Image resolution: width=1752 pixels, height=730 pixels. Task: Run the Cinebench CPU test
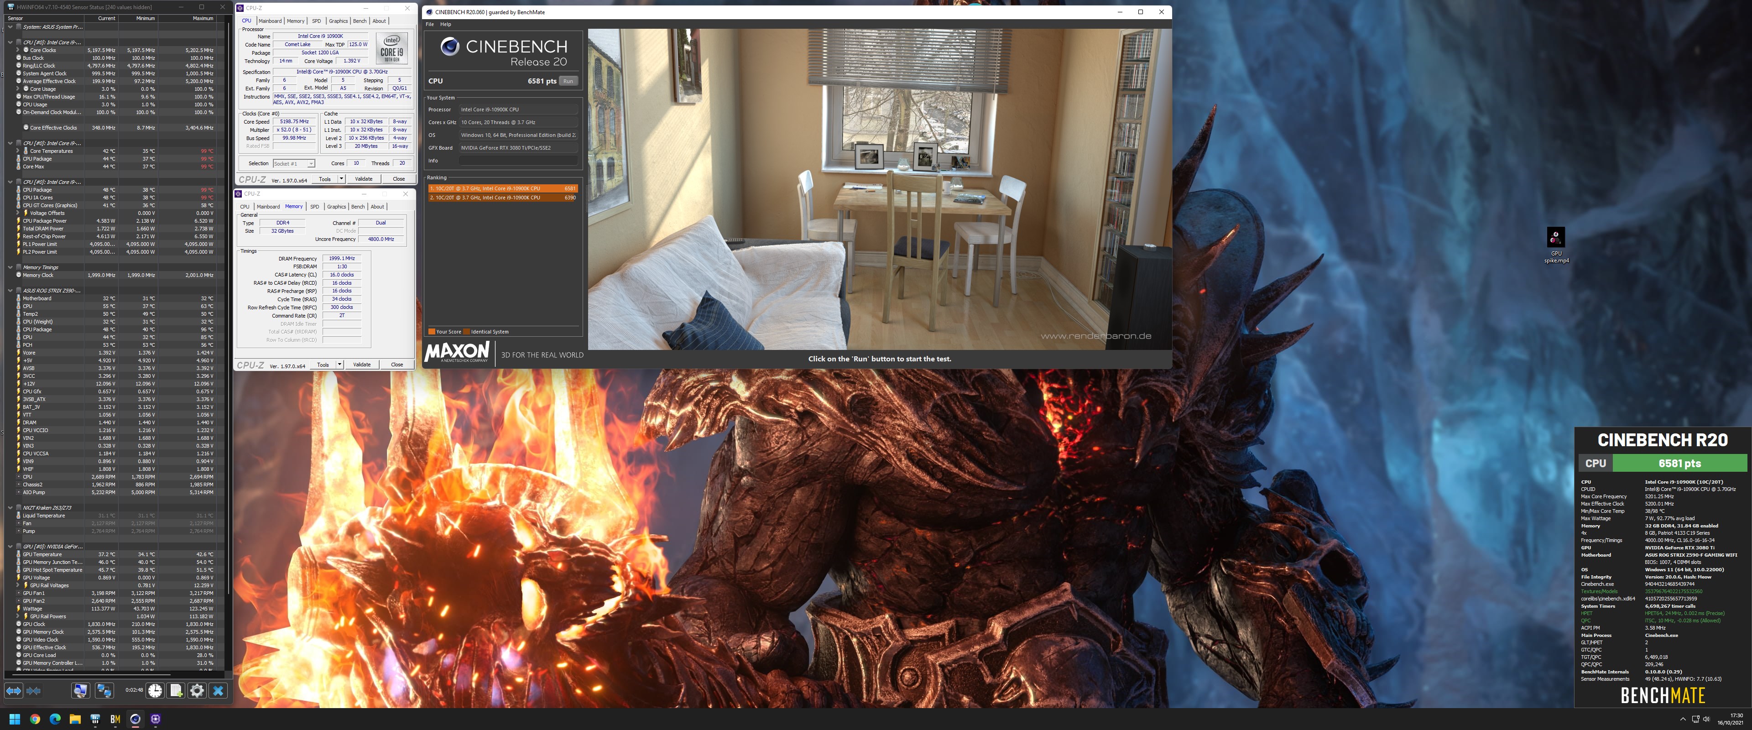click(x=568, y=81)
